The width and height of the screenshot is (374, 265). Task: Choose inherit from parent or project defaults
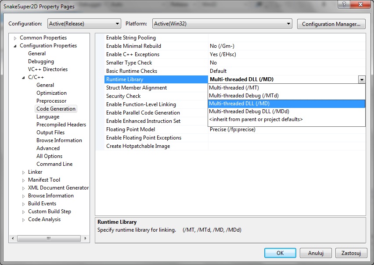287,119
